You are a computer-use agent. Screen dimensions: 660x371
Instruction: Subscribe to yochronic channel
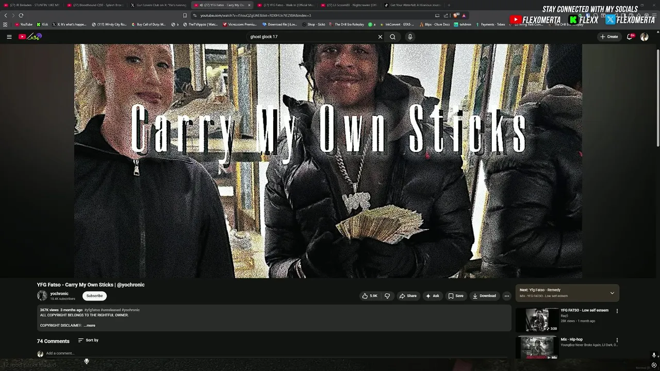[94, 296]
